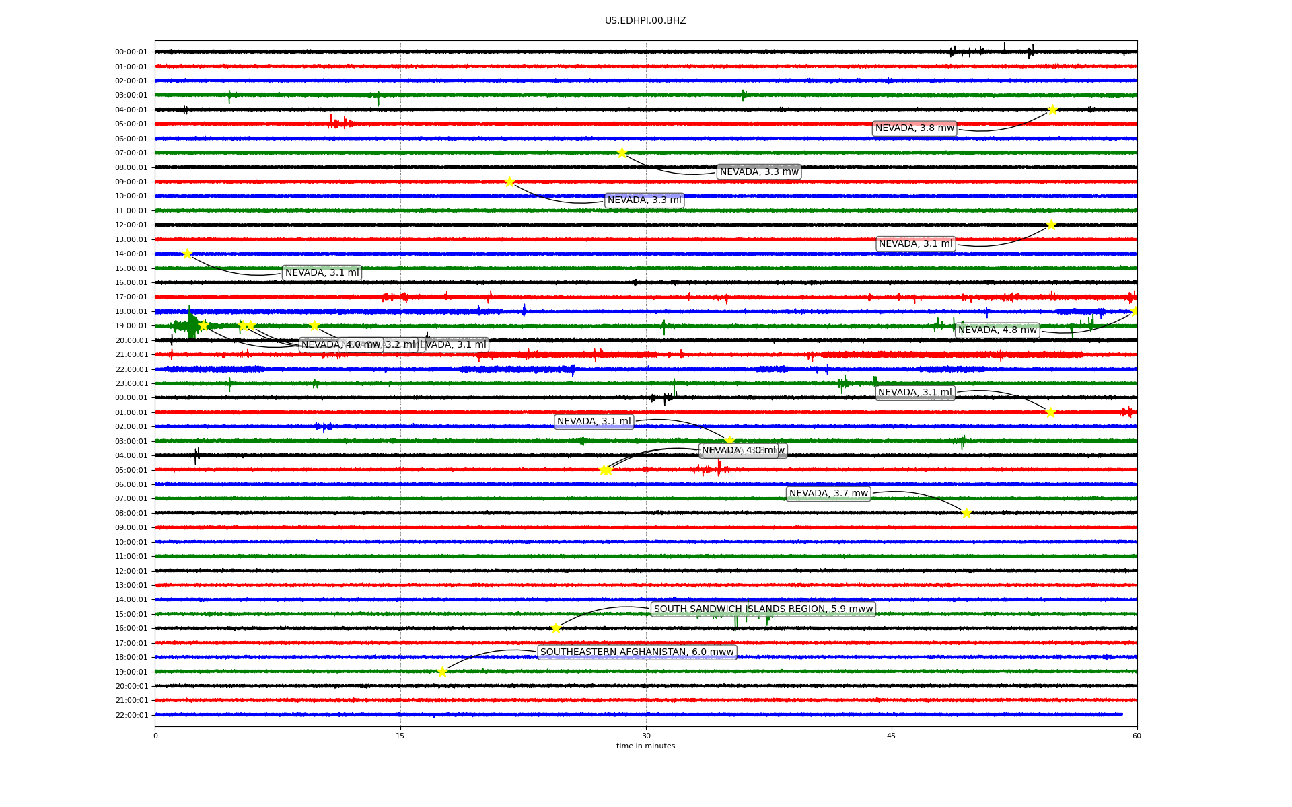Click the NEVADA, 3.1 ml label below NEVADA, 4.8 mw
This screenshot has width=1292, height=807.
pyautogui.click(x=915, y=393)
